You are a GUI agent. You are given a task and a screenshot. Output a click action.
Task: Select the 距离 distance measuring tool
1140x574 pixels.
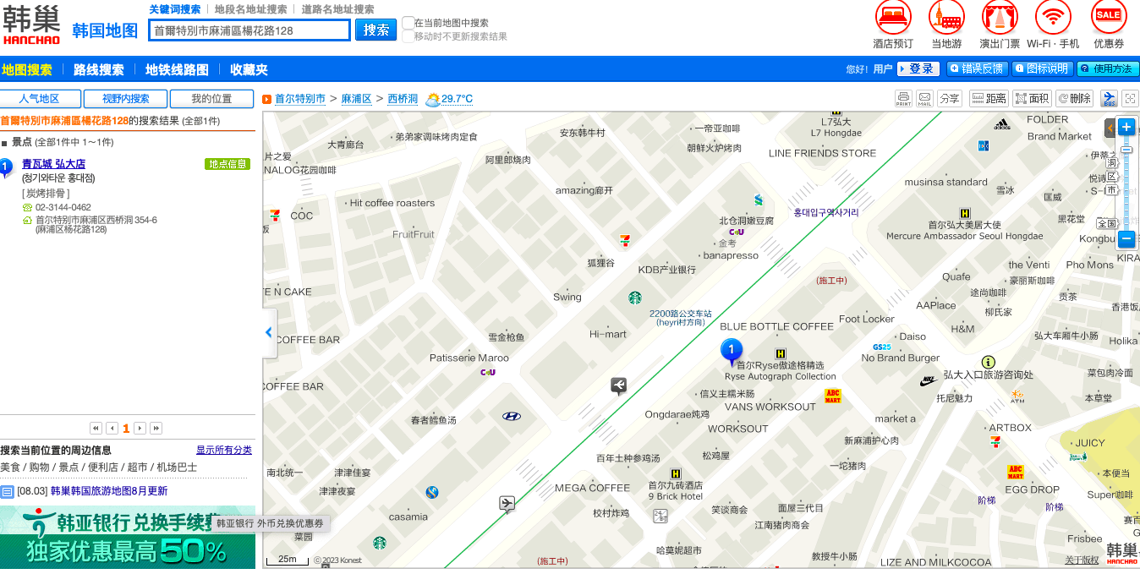989,98
